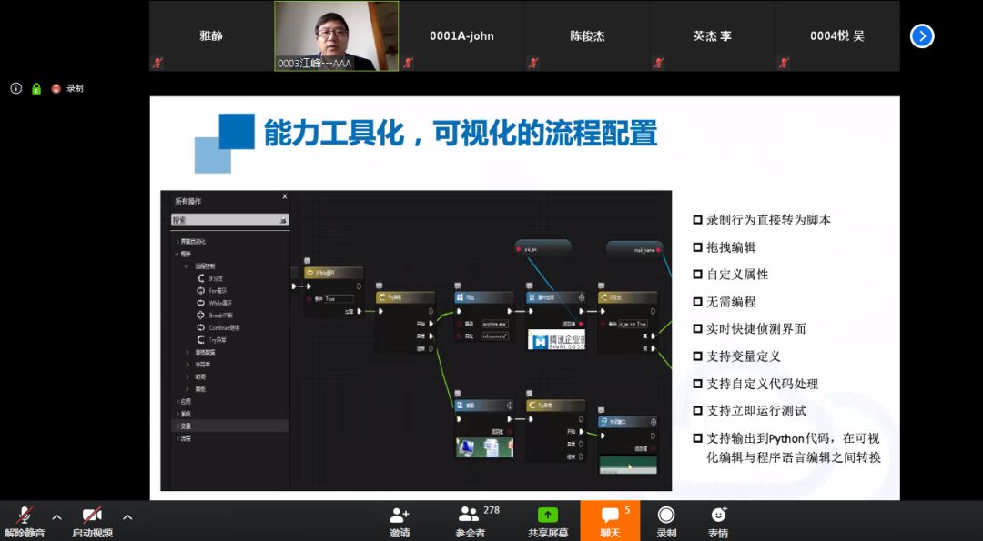Click the 陈俊杰 participant tile
This screenshot has width=983, height=541.
click(587, 36)
